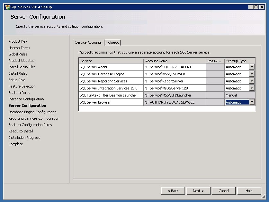Go back with the Back button
Screen dimensions: 269x202
pos(173,191)
